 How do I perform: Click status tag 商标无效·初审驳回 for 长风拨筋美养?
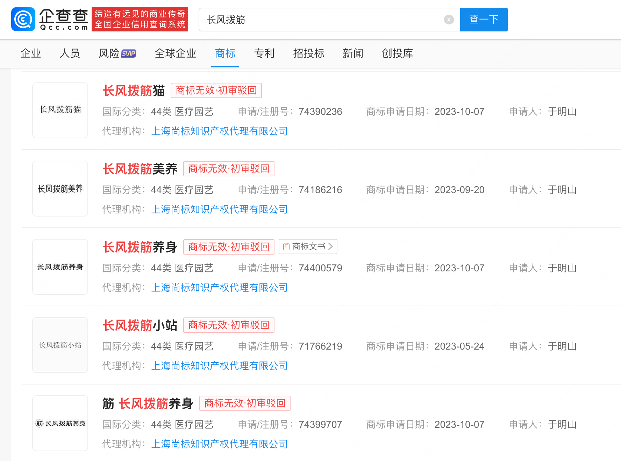(x=229, y=169)
